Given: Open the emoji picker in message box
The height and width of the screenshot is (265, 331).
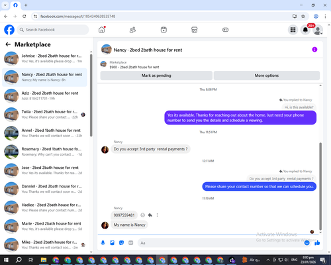Looking at the screenshot, I should 307,243.
